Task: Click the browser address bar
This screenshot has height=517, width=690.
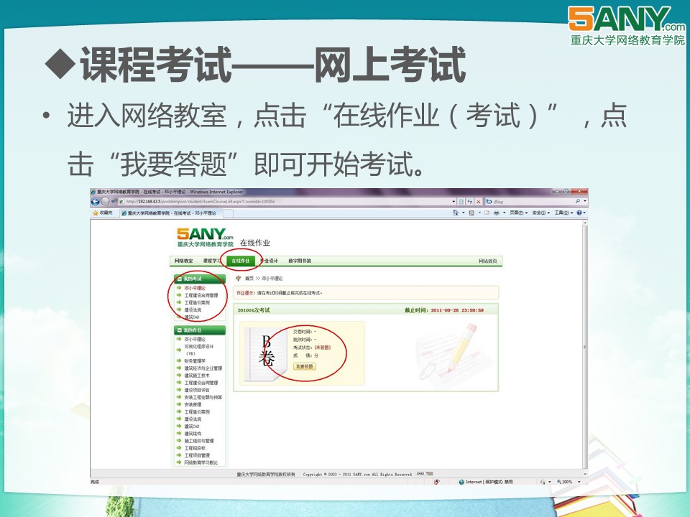Action: tap(287, 202)
